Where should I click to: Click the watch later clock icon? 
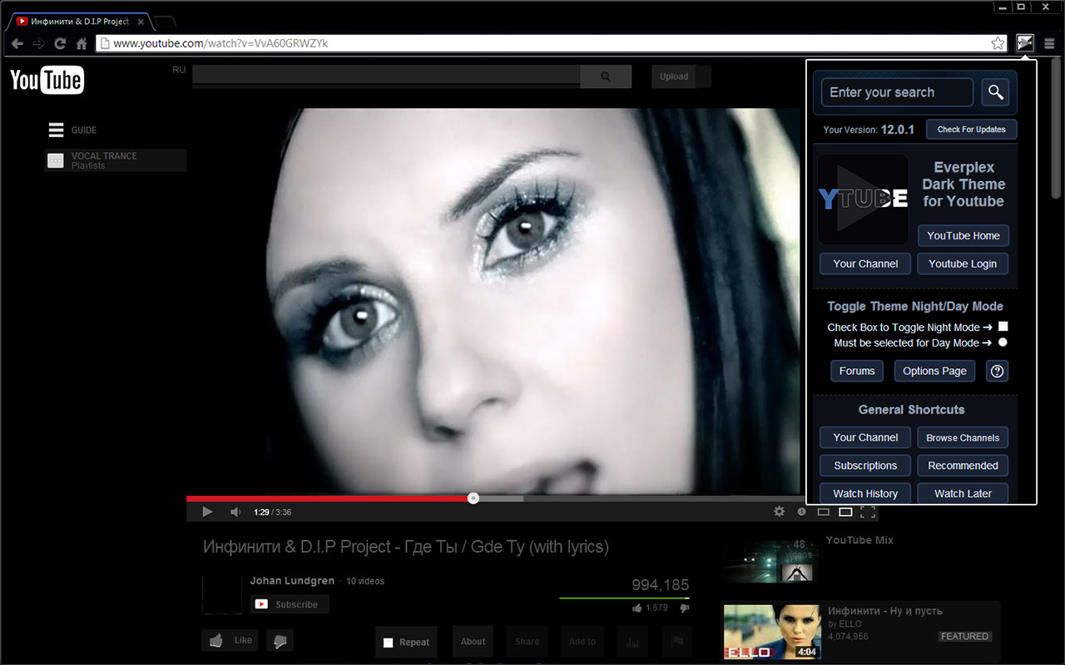pyautogui.click(x=801, y=512)
